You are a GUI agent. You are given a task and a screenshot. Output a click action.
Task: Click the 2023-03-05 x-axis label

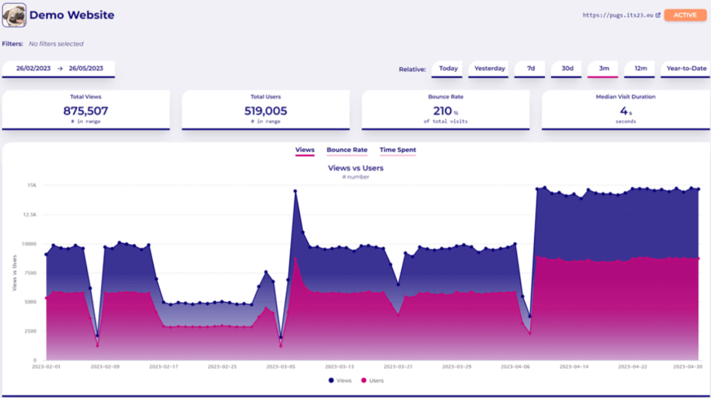click(281, 367)
